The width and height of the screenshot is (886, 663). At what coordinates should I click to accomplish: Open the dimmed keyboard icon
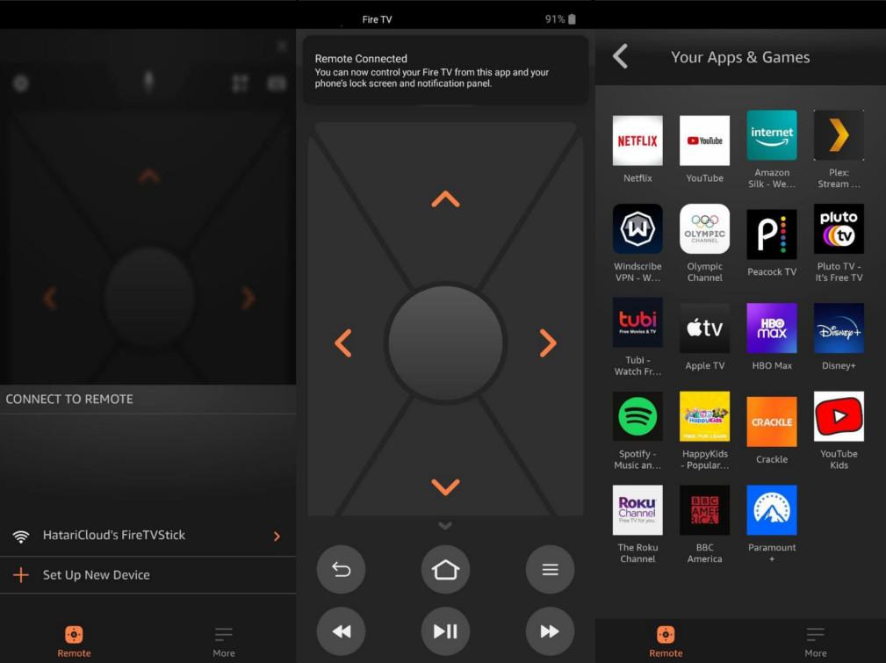(277, 83)
